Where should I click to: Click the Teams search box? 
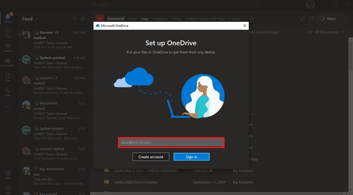tap(176, 4)
